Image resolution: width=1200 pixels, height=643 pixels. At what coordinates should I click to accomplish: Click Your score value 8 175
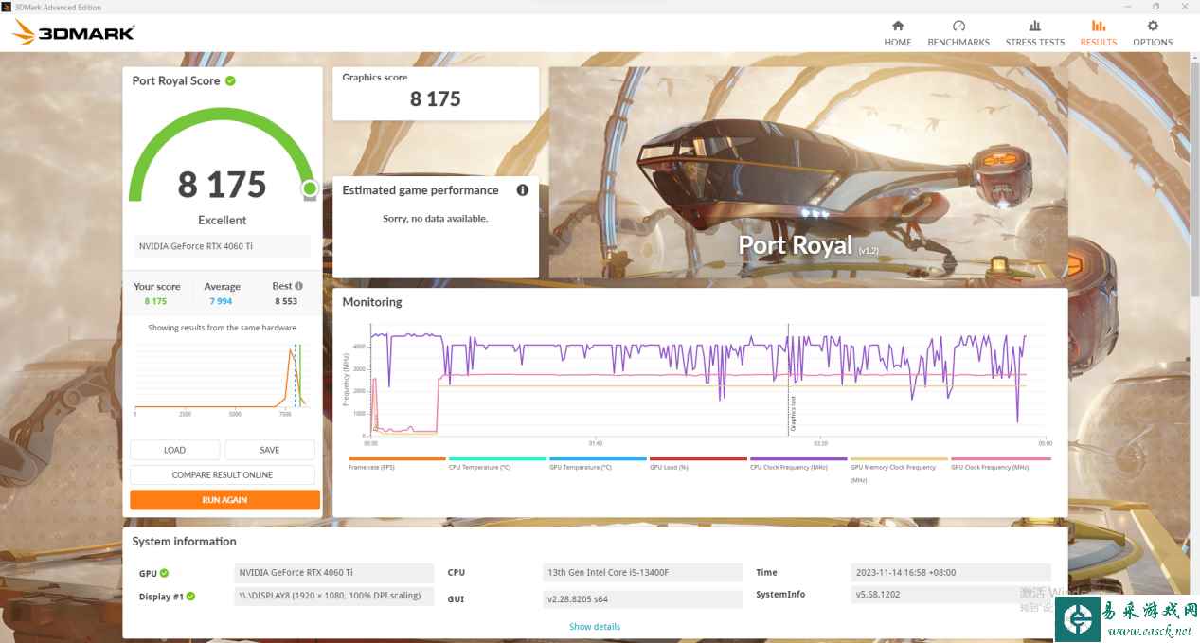point(155,301)
